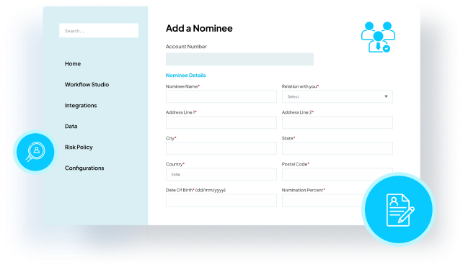Open Workflow Studio in the sidebar
This screenshot has height=267, width=463.
[x=87, y=85]
